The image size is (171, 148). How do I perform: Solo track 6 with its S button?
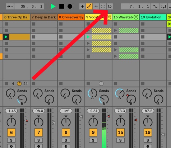[11, 140]
